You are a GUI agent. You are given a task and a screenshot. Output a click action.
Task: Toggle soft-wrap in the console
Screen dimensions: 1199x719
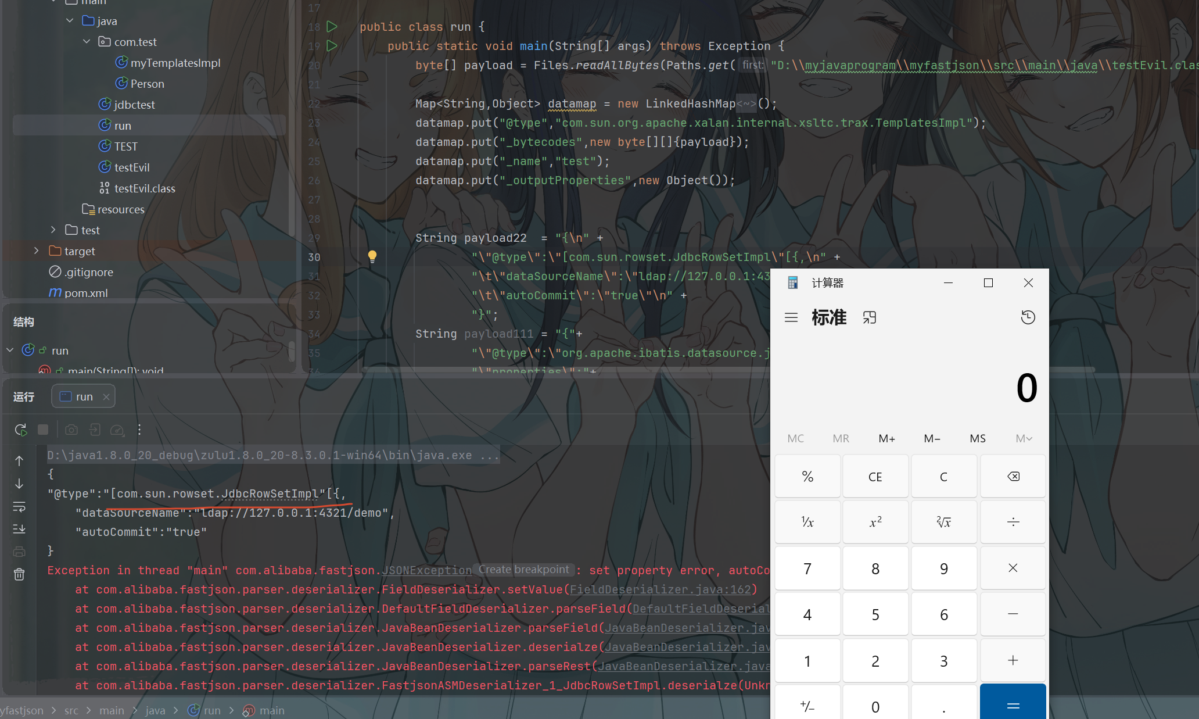pos(19,506)
